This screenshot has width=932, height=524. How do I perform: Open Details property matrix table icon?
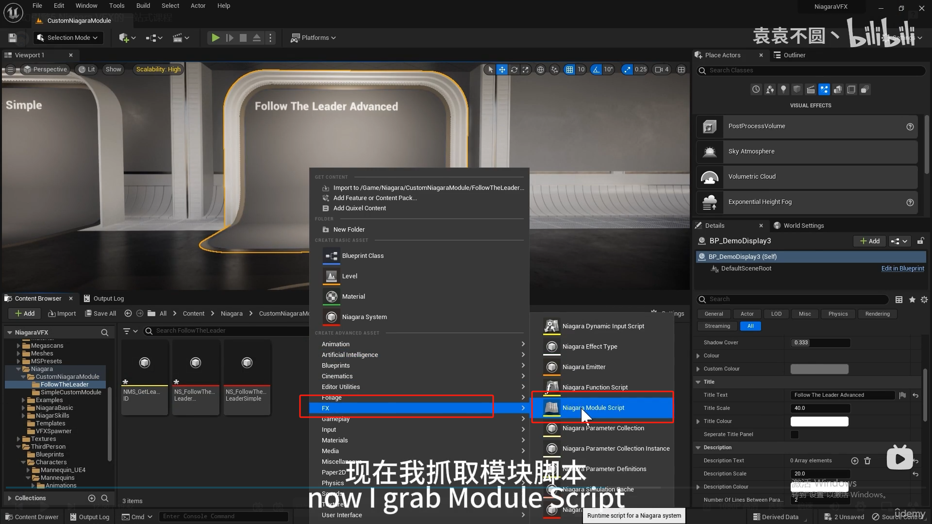pyautogui.click(x=899, y=300)
